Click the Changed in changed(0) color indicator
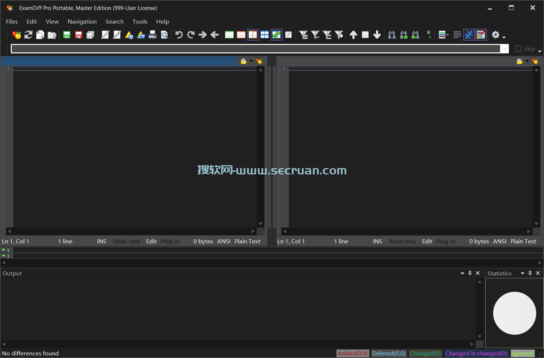The width and height of the screenshot is (544, 358). pyautogui.click(x=476, y=353)
